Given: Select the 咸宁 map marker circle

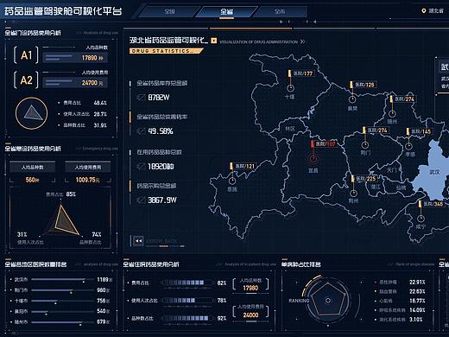Looking at the screenshot, I should point(421,218).
